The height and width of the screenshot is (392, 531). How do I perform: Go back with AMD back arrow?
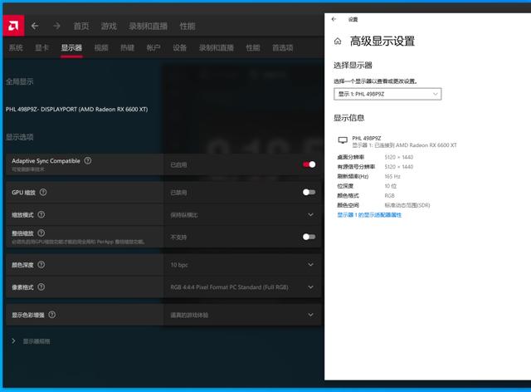tap(35, 26)
